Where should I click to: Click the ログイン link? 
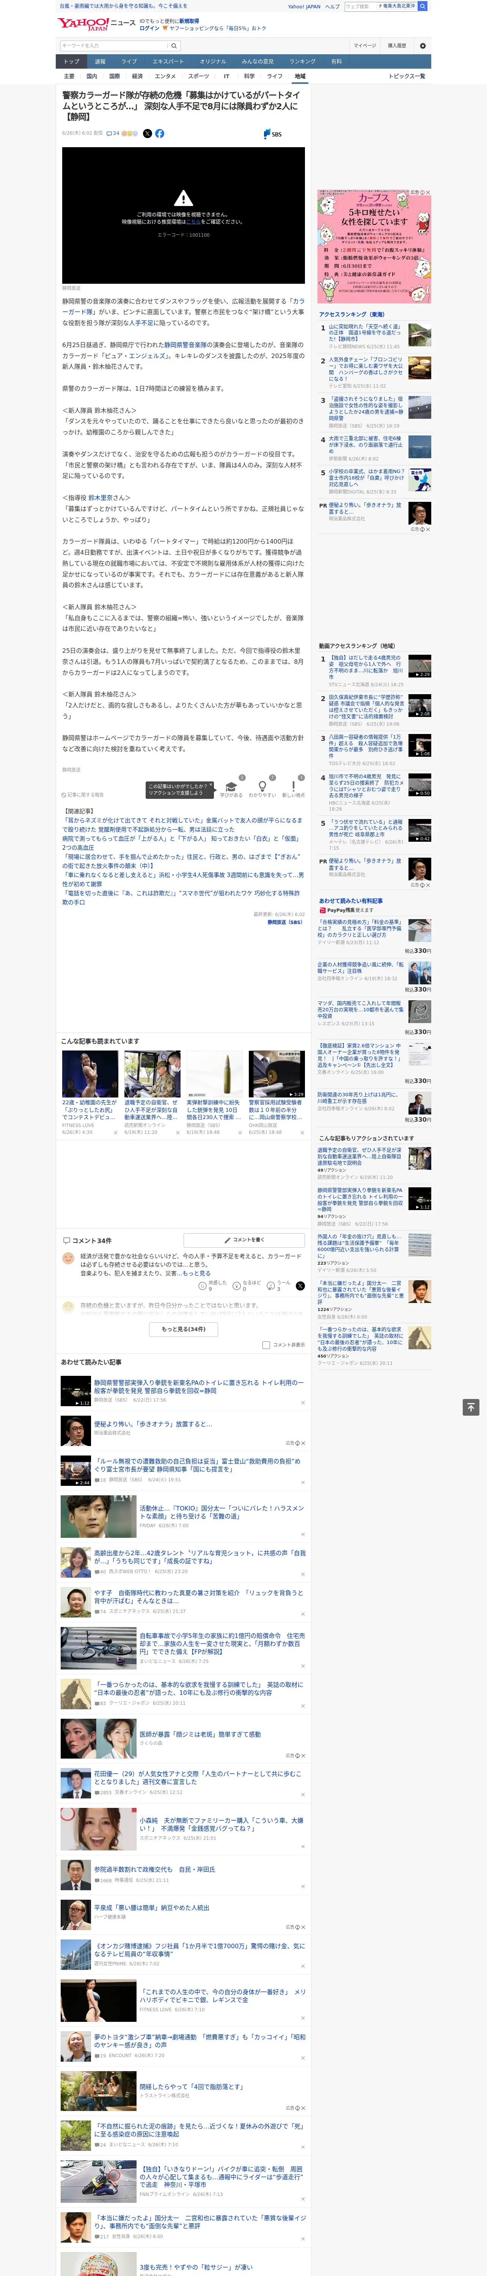coord(149,28)
